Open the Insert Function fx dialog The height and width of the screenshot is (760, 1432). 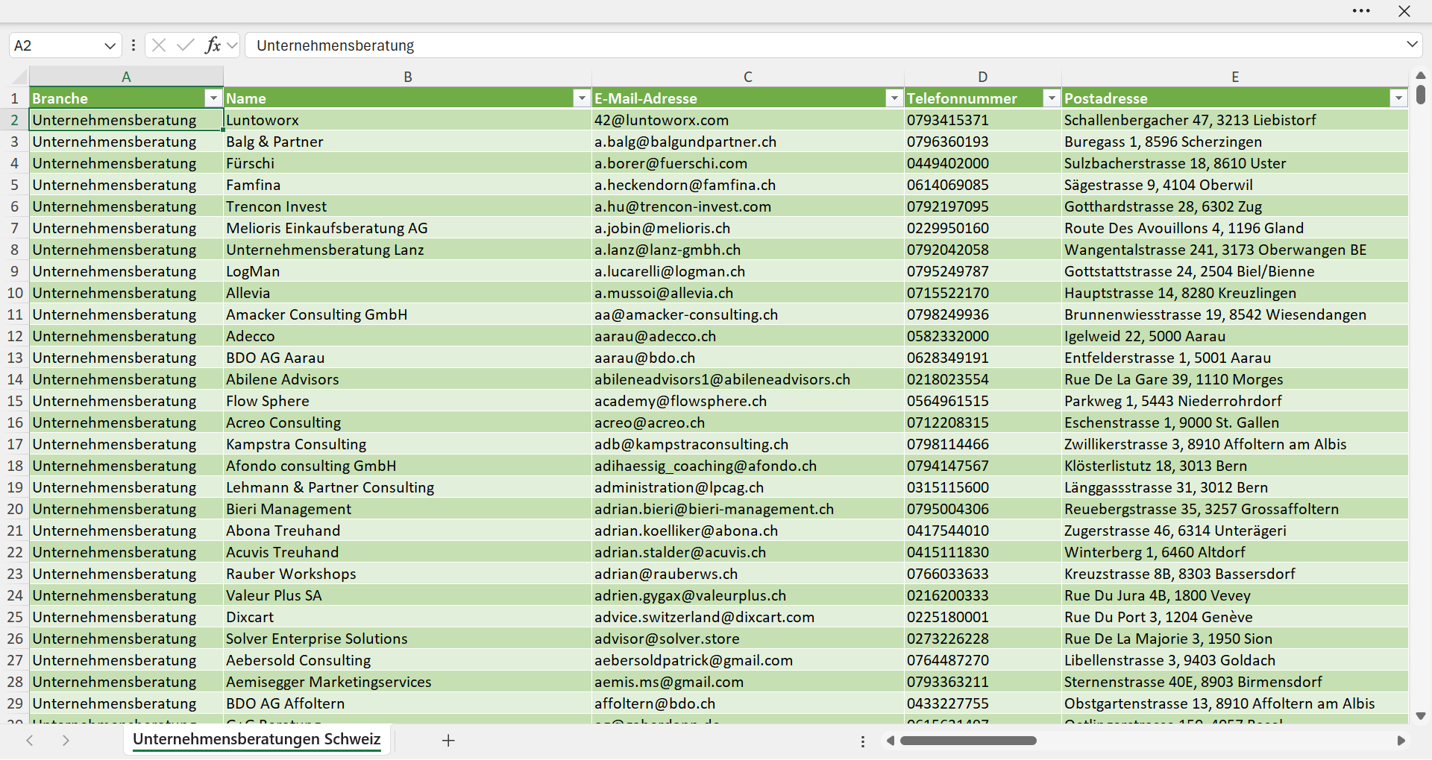(213, 45)
